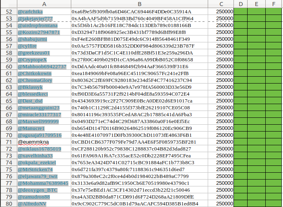Select row 52 header

click(x=9, y=12)
